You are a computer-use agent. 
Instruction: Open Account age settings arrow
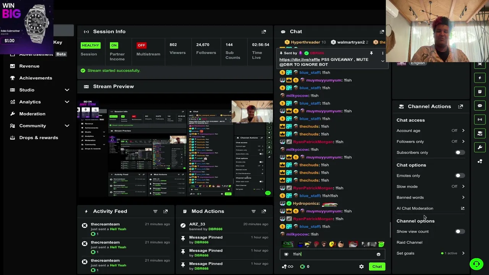tap(463, 131)
